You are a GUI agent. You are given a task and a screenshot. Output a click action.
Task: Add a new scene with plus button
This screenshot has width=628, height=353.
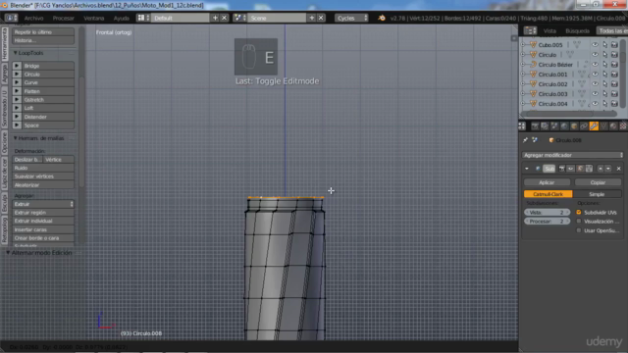pyautogui.click(x=312, y=18)
